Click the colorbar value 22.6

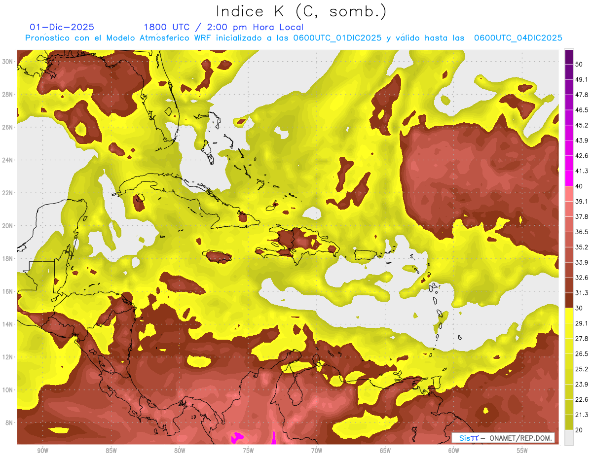click(582, 400)
